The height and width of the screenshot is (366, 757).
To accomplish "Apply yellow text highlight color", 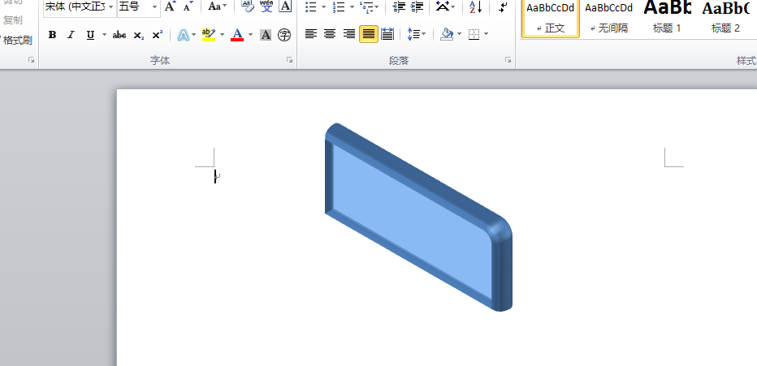I will [209, 35].
